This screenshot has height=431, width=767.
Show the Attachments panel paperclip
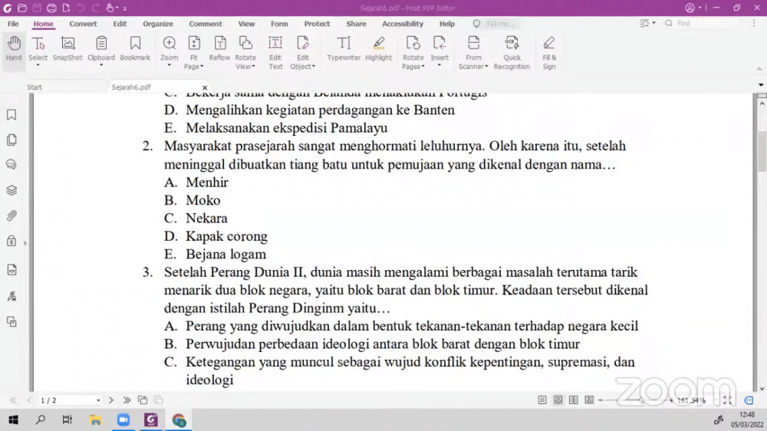[x=12, y=215]
